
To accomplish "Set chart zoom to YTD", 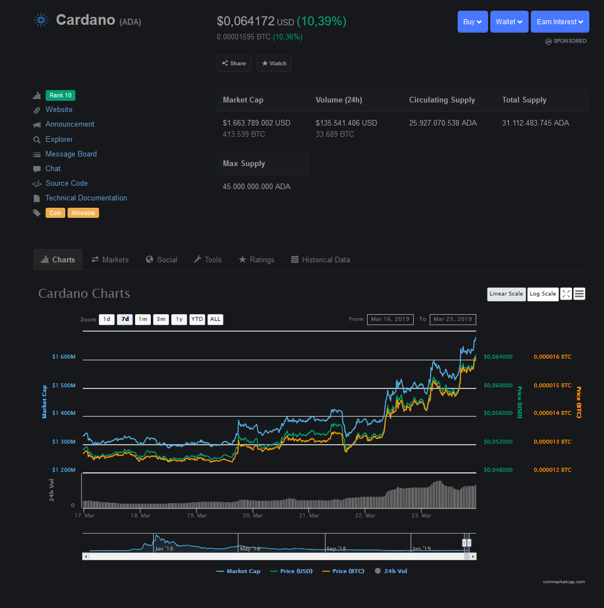I will [x=197, y=319].
